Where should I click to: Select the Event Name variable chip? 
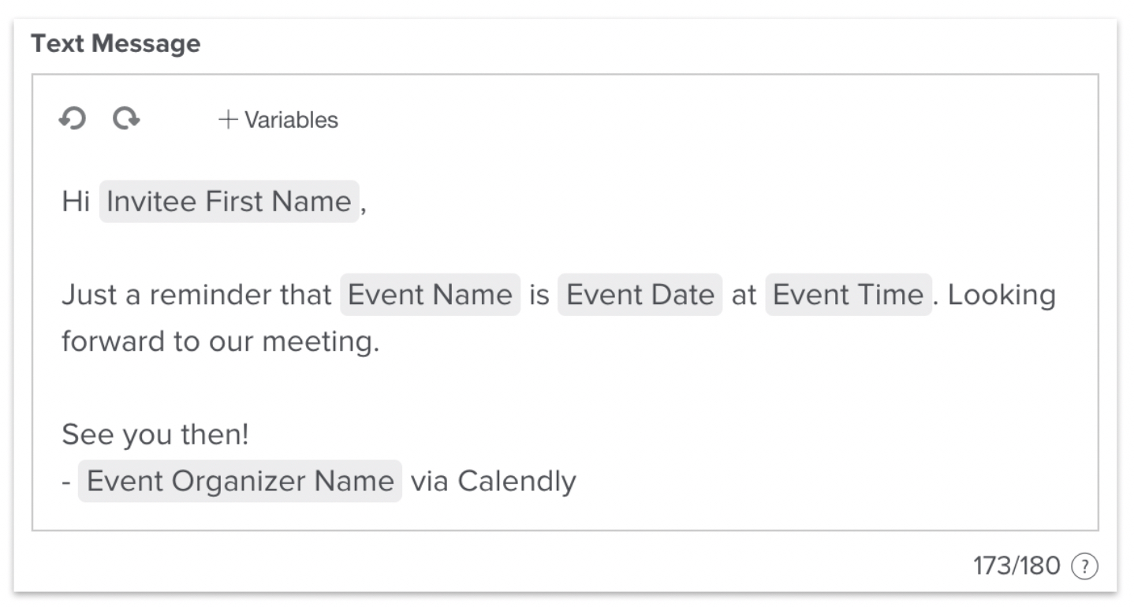[x=430, y=295]
